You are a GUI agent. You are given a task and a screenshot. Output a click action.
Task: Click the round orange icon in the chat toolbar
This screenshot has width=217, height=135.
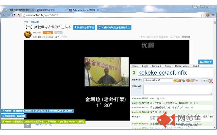pos(188,80)
